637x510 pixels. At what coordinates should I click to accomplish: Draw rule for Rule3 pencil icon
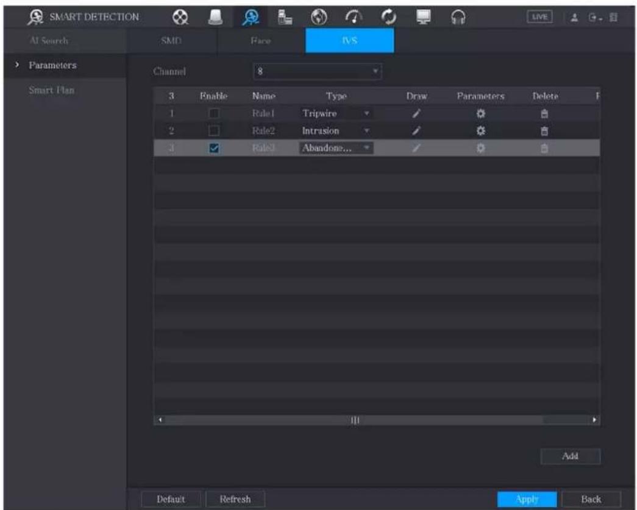point(416,148)
